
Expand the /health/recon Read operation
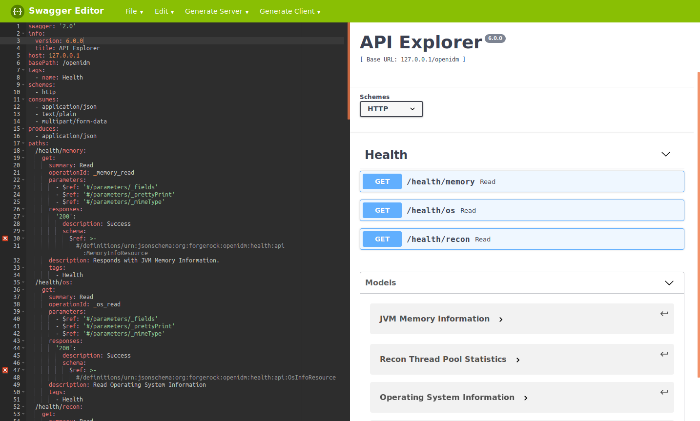tap(522, 239)
